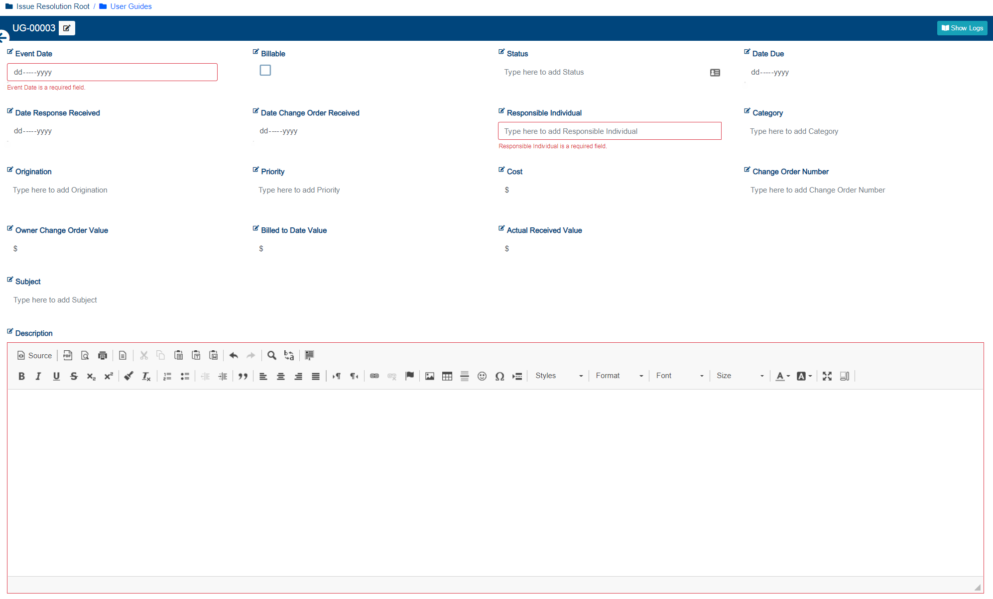The height and width of the screenshot is (599, 993).
Task: Open the Size dropdown
Action: tap(740, 376)
